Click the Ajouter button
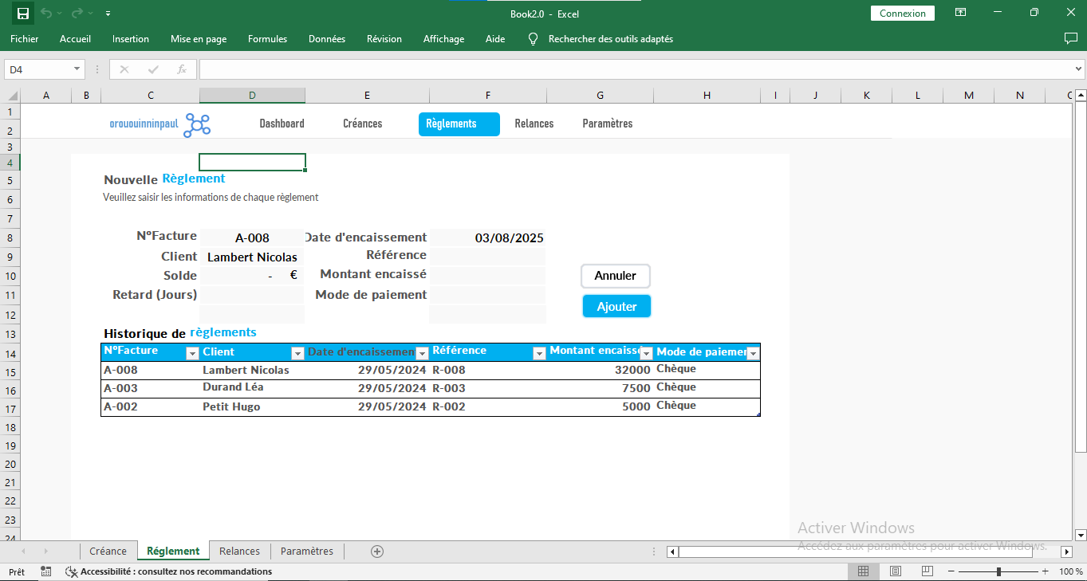Viewport: 1087px width, 581px height. (x=616, y=306)
